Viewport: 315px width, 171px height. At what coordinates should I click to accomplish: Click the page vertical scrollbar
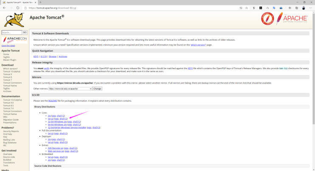coord(313,68)
